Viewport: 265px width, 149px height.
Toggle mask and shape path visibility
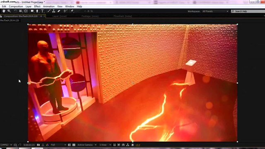20,145
